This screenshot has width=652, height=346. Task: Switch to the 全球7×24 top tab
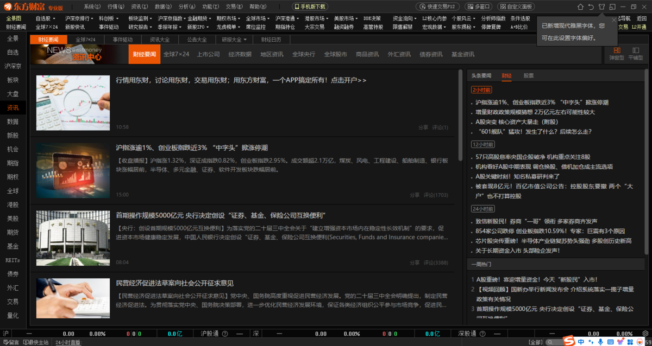(x=86, y=40)
